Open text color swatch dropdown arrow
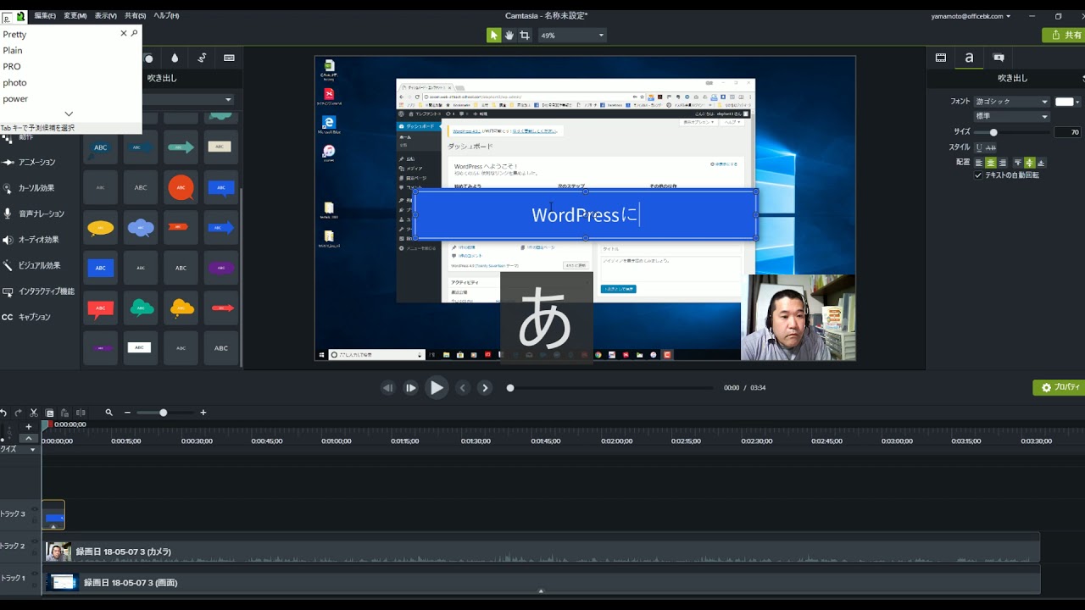The width and height of the screenshot is (1085, 610). pyautogui.click(x=1077, y=102)
